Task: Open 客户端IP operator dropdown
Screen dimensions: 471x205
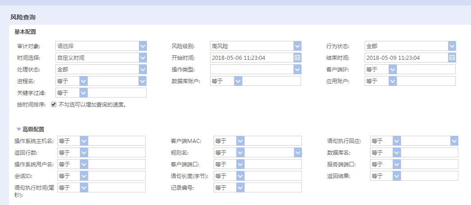Action: tap(393, 69)
